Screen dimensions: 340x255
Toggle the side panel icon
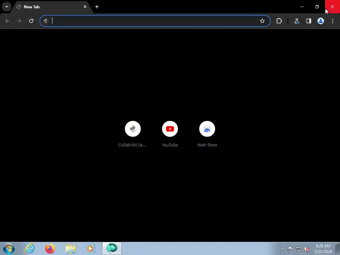coord(308,21)
